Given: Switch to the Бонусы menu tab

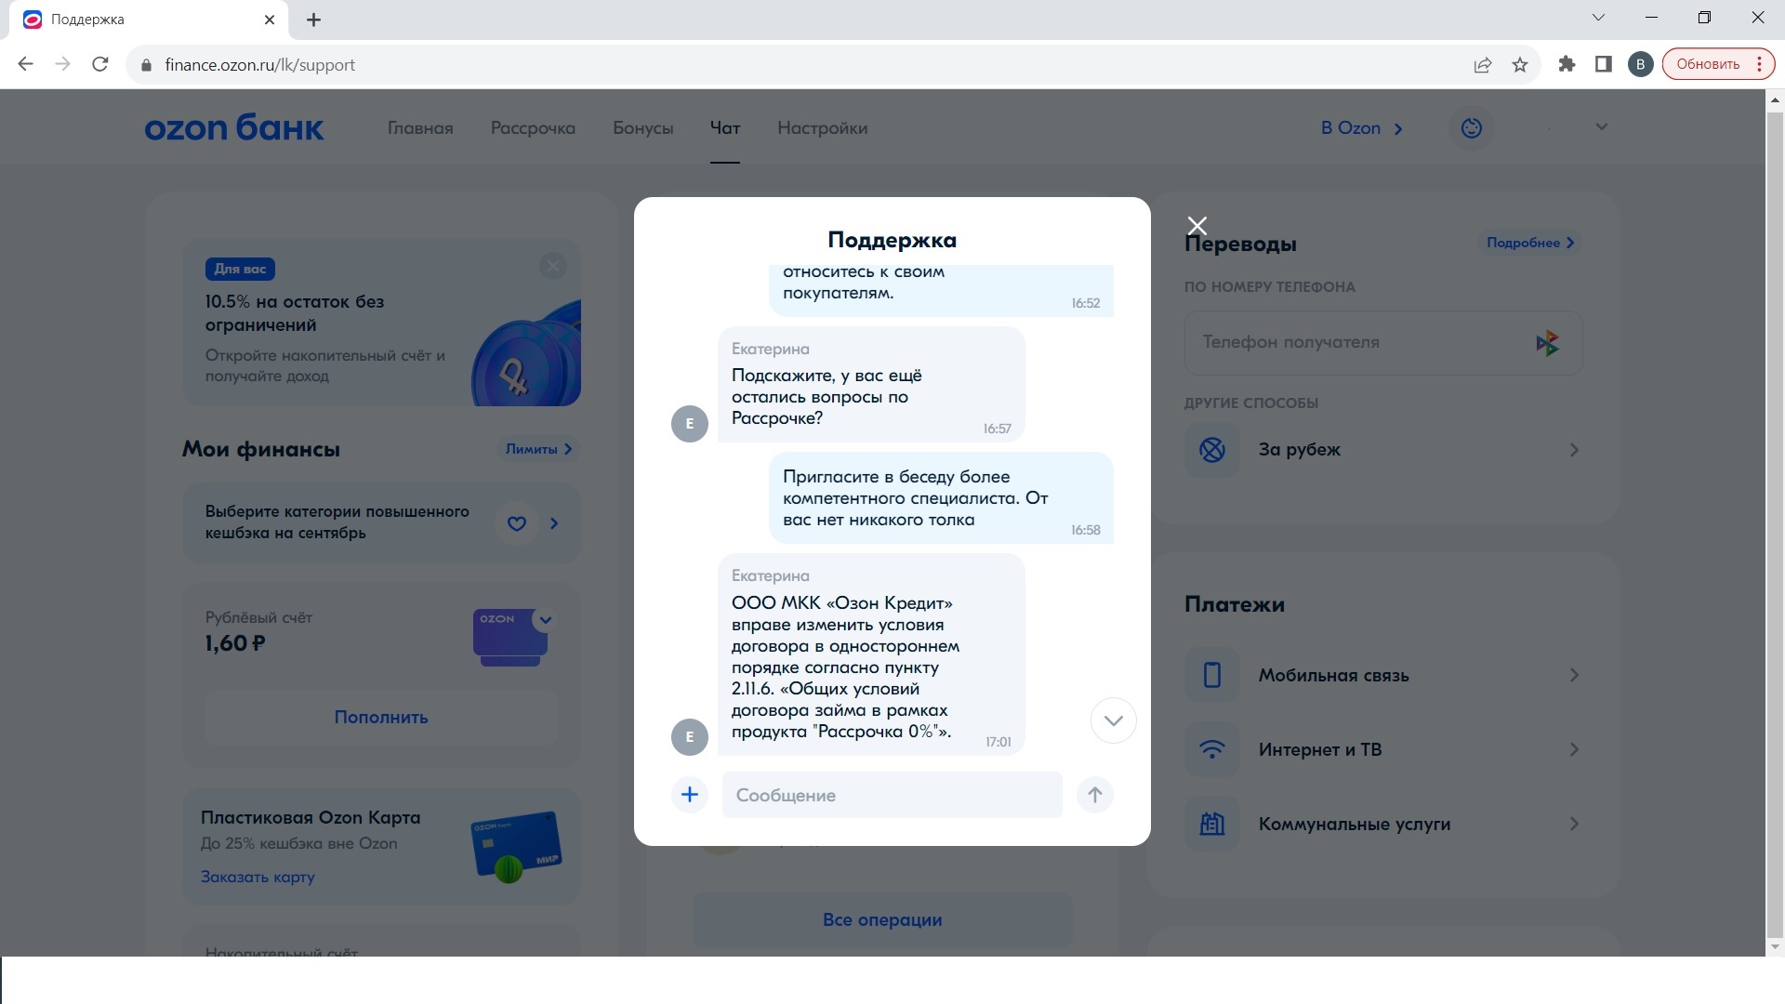Looking at the screenshot, I should point(642,128).
